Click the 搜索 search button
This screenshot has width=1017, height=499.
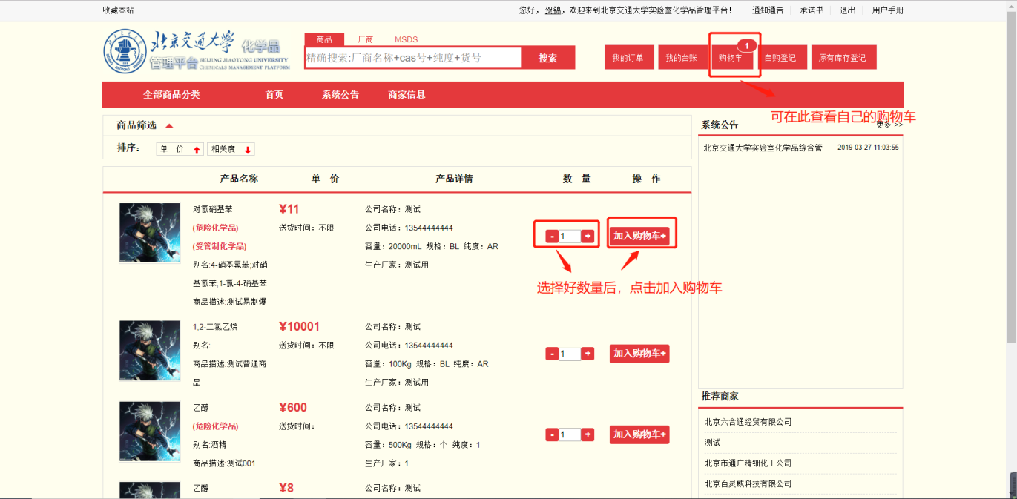[x=547, y=58]
